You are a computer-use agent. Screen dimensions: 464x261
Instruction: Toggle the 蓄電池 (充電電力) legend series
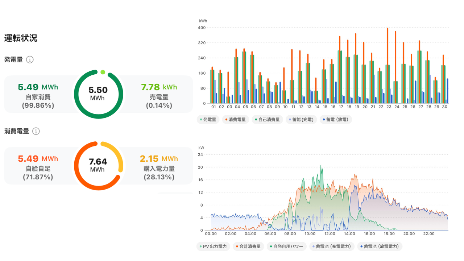[332, 246]
